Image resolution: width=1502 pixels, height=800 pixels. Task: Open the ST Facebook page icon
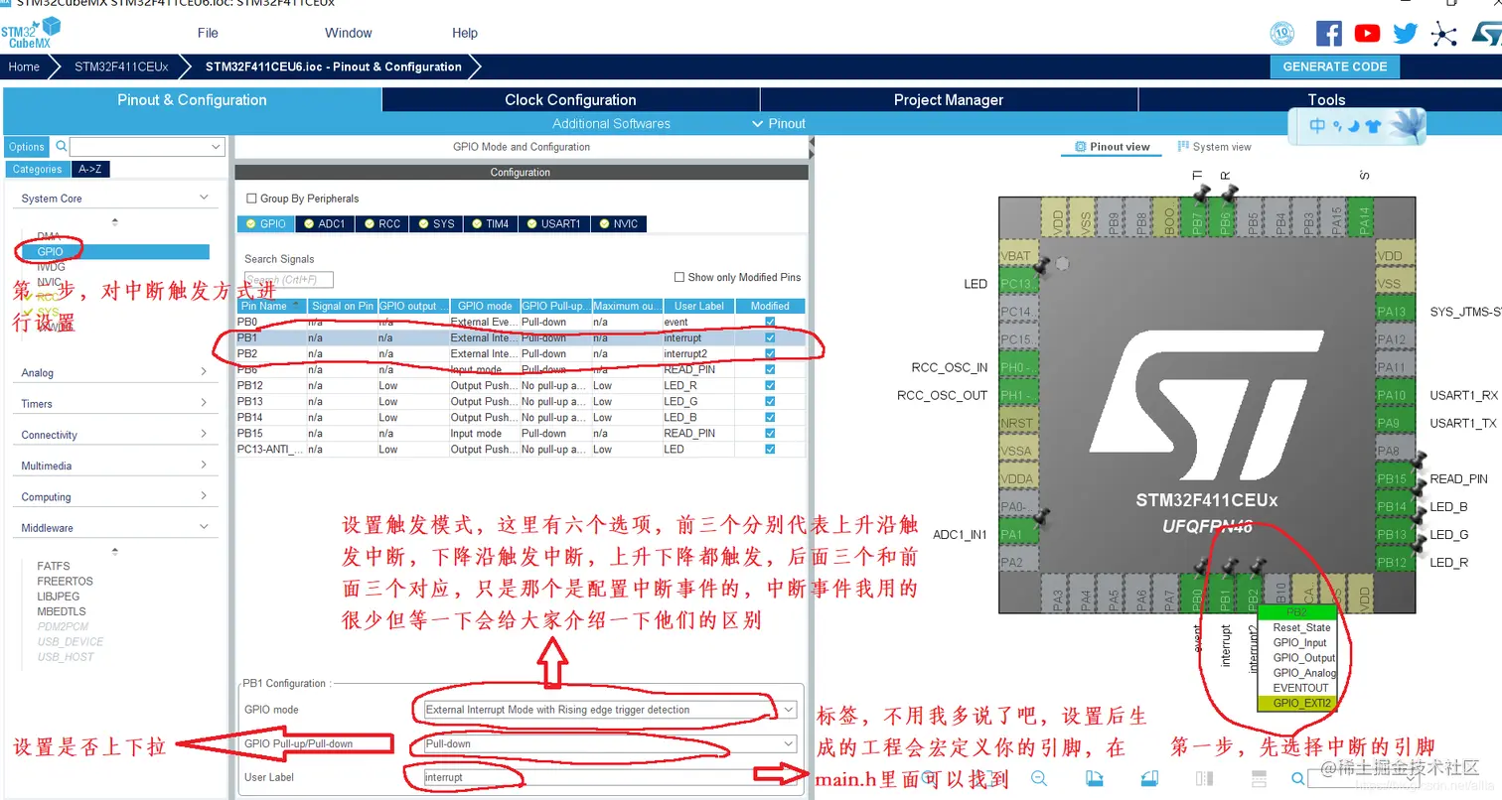[1328, 34]
